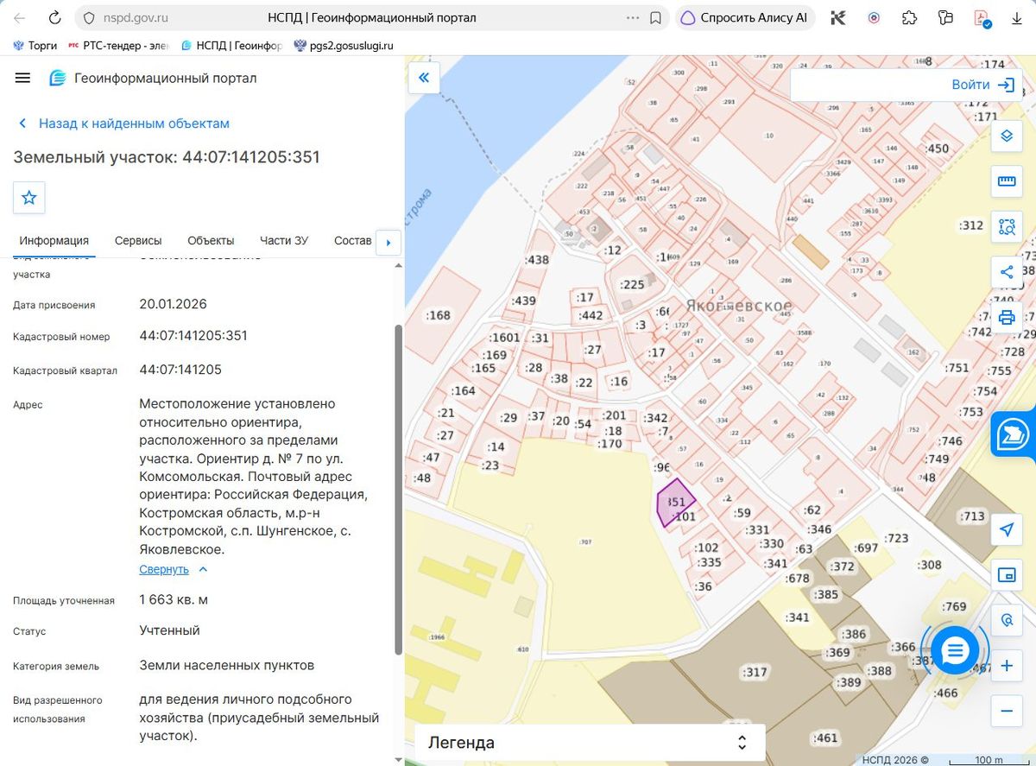Open the Объекты tab

click(211, 241)
